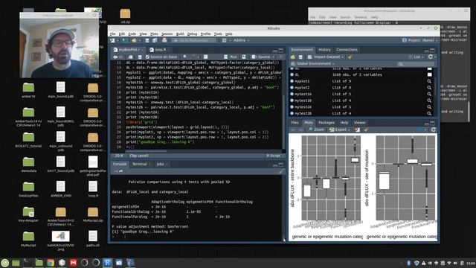476x268 pixels.
Task: Click the Zoom button in Plots pane
Action: coord(316,130)
